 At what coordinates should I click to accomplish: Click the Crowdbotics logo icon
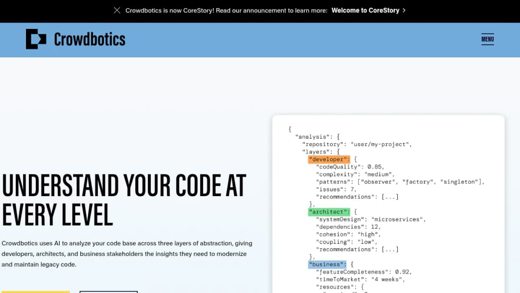point(36,39)
